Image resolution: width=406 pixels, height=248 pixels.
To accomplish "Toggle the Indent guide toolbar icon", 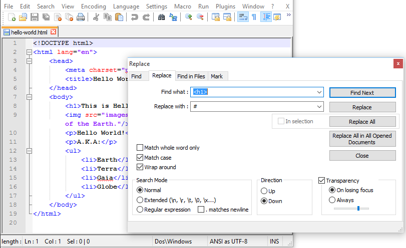I will tap(266, 17).
